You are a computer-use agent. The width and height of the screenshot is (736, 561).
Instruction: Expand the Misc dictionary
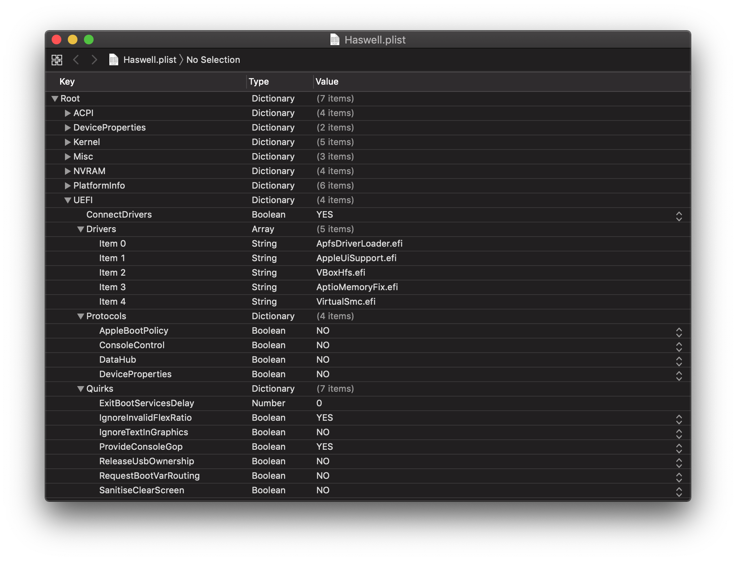click(x=68, y=157)
